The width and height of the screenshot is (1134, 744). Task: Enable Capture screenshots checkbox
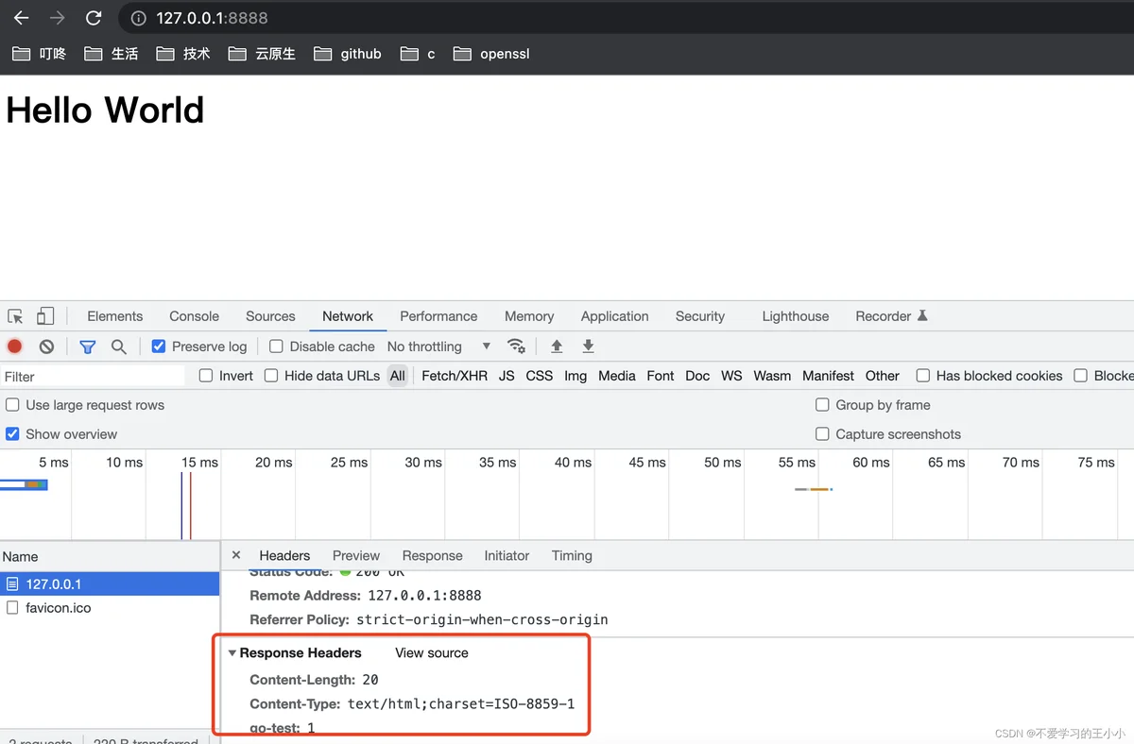[822, 434]
